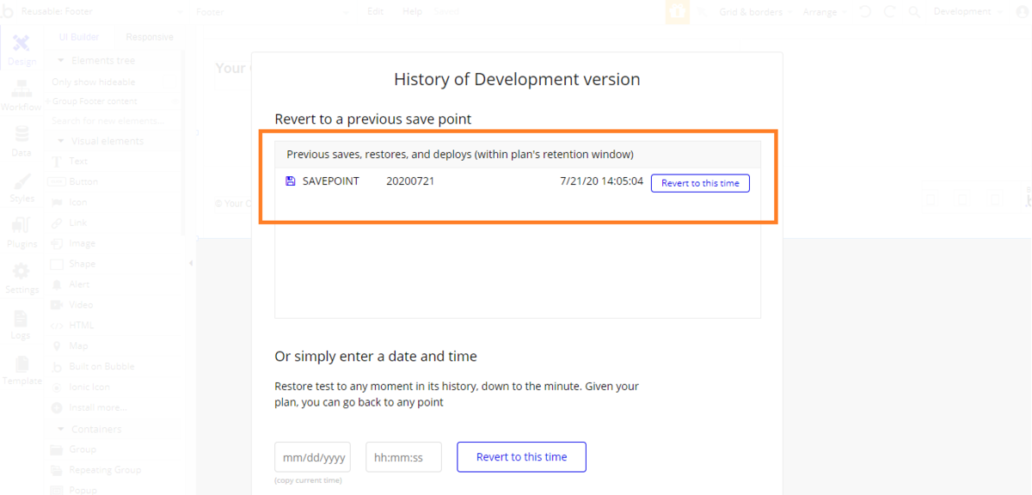This screenshot has width=1032, height=495.
Task: Click the hh:mm:ss time field
Action: click(x=404, y=457)
